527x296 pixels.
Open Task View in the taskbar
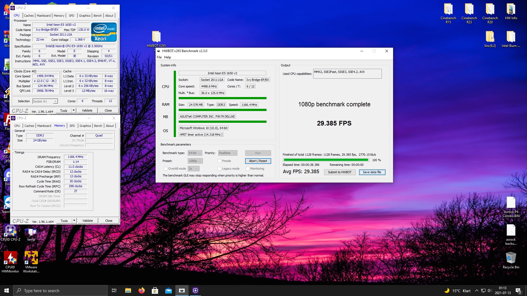click(114, 291)
